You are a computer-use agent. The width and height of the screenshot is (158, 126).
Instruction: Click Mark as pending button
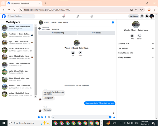(58, 33)
